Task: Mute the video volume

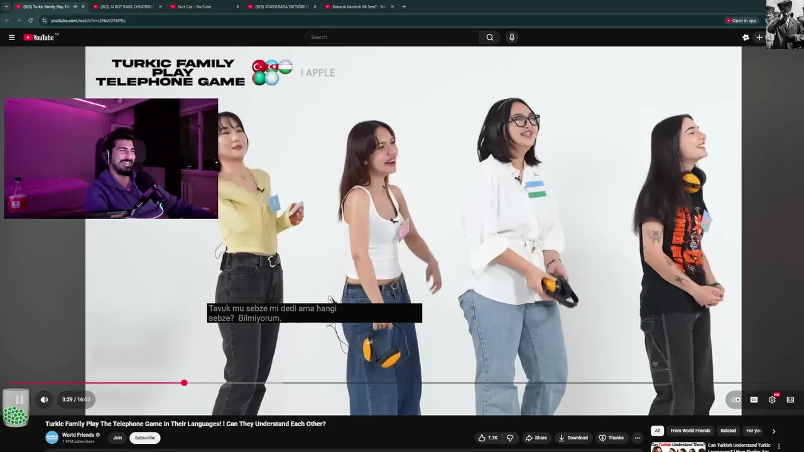Action: (44, 399)
